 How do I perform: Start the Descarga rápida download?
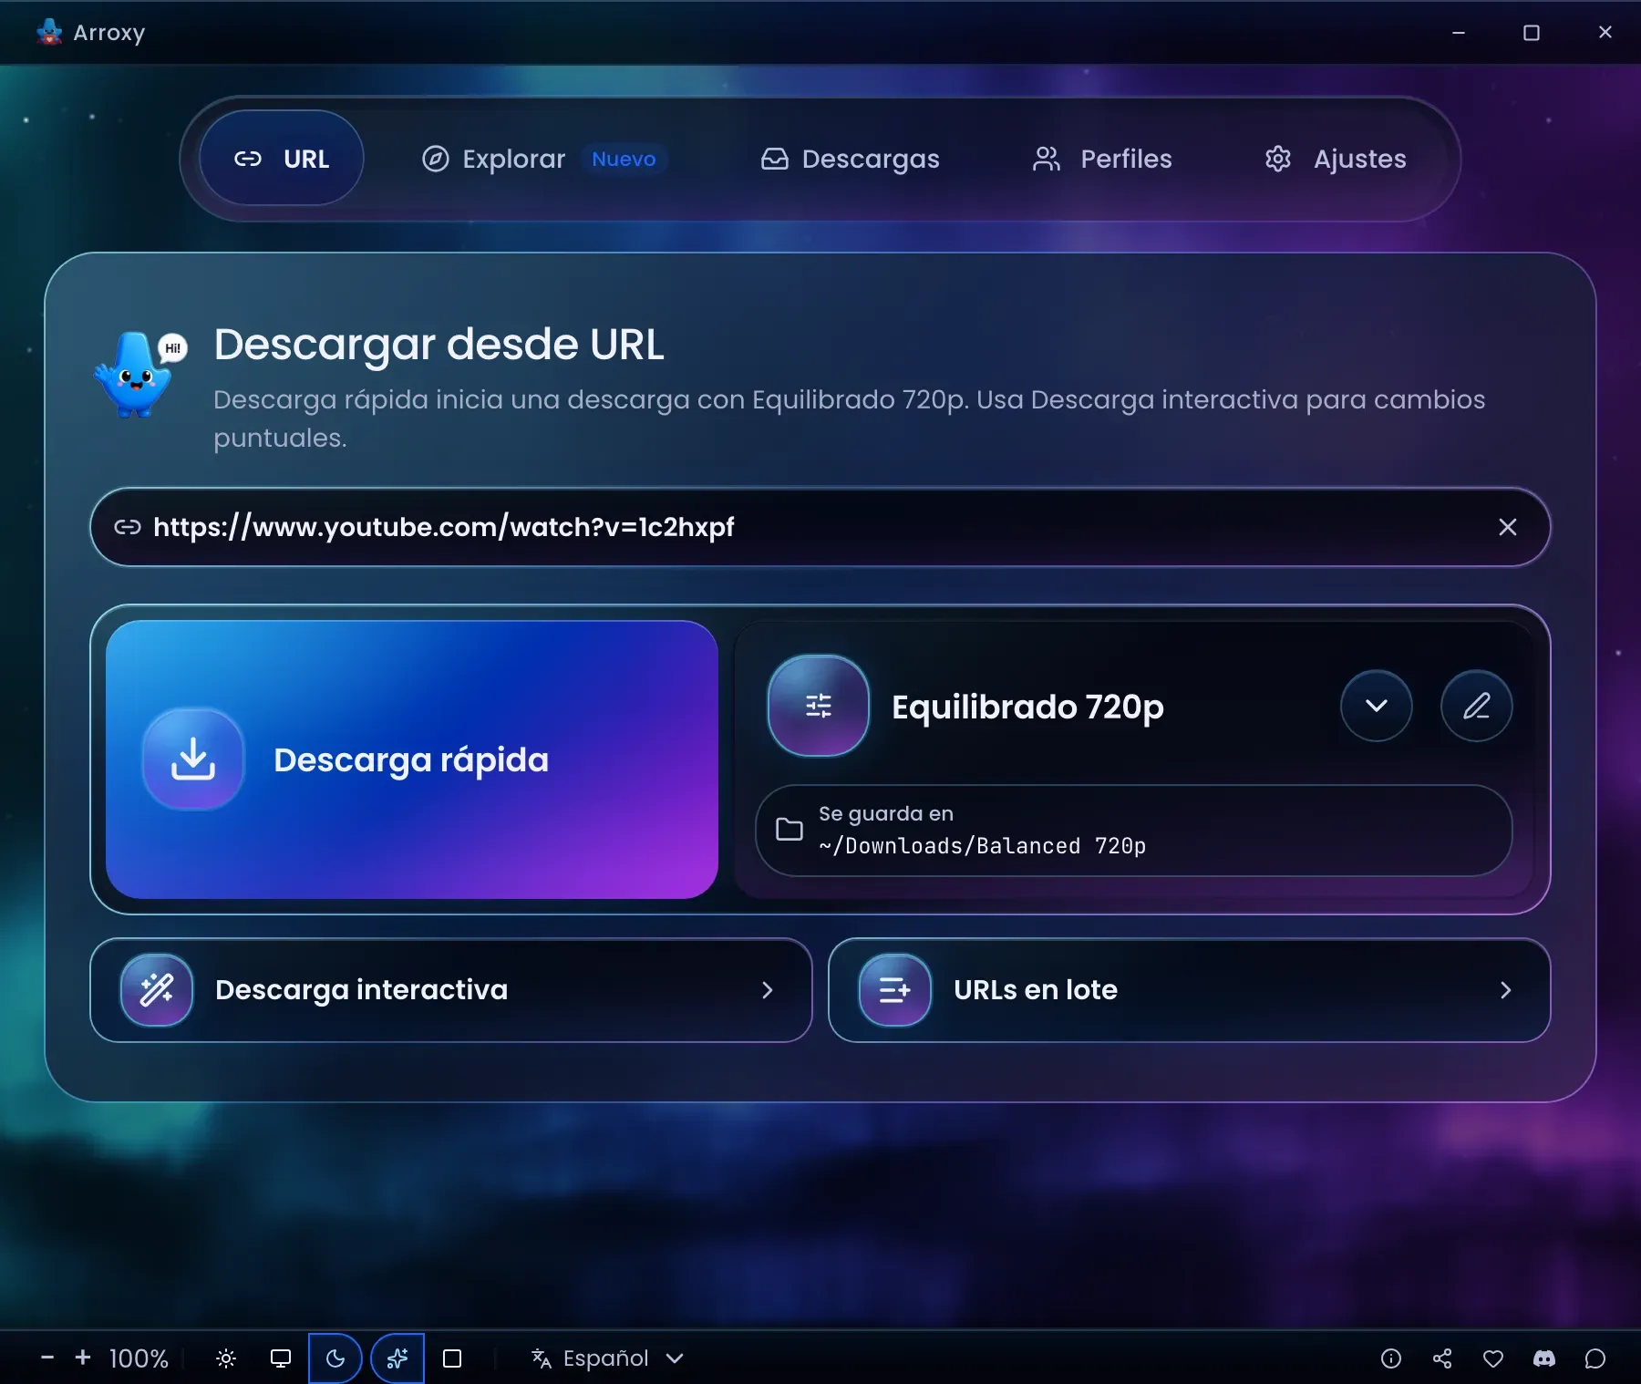(412, 759)
